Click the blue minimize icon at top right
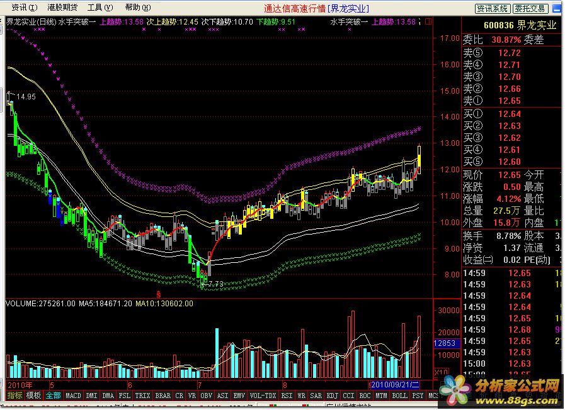The image size is (565, 410). pyautogui.click(x=557, y=8)
